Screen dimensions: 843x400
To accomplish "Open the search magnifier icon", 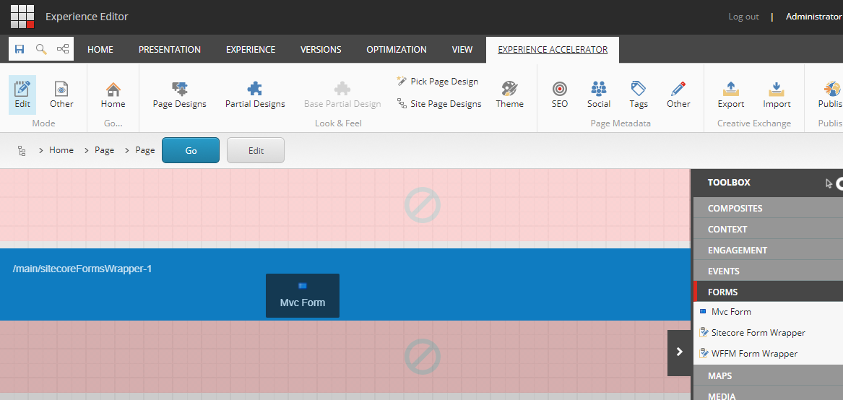I will [x=41, y=50].
